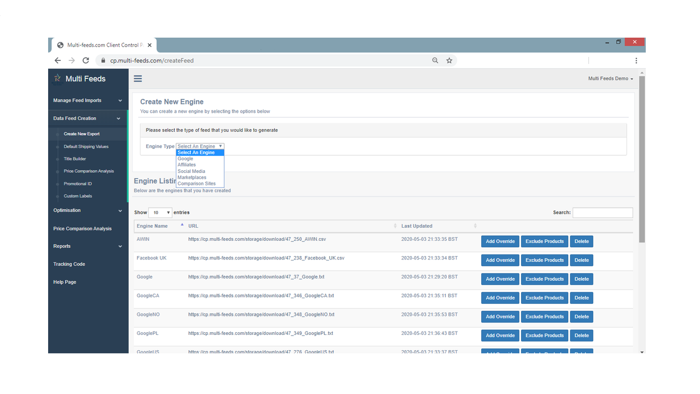Click the Search input field
The width and height of the screenshot is (700, 394).
coord(603,212)
